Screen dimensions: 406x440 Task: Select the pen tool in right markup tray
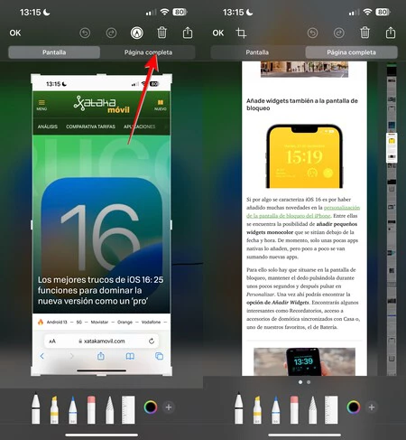(x=238, y=407)
